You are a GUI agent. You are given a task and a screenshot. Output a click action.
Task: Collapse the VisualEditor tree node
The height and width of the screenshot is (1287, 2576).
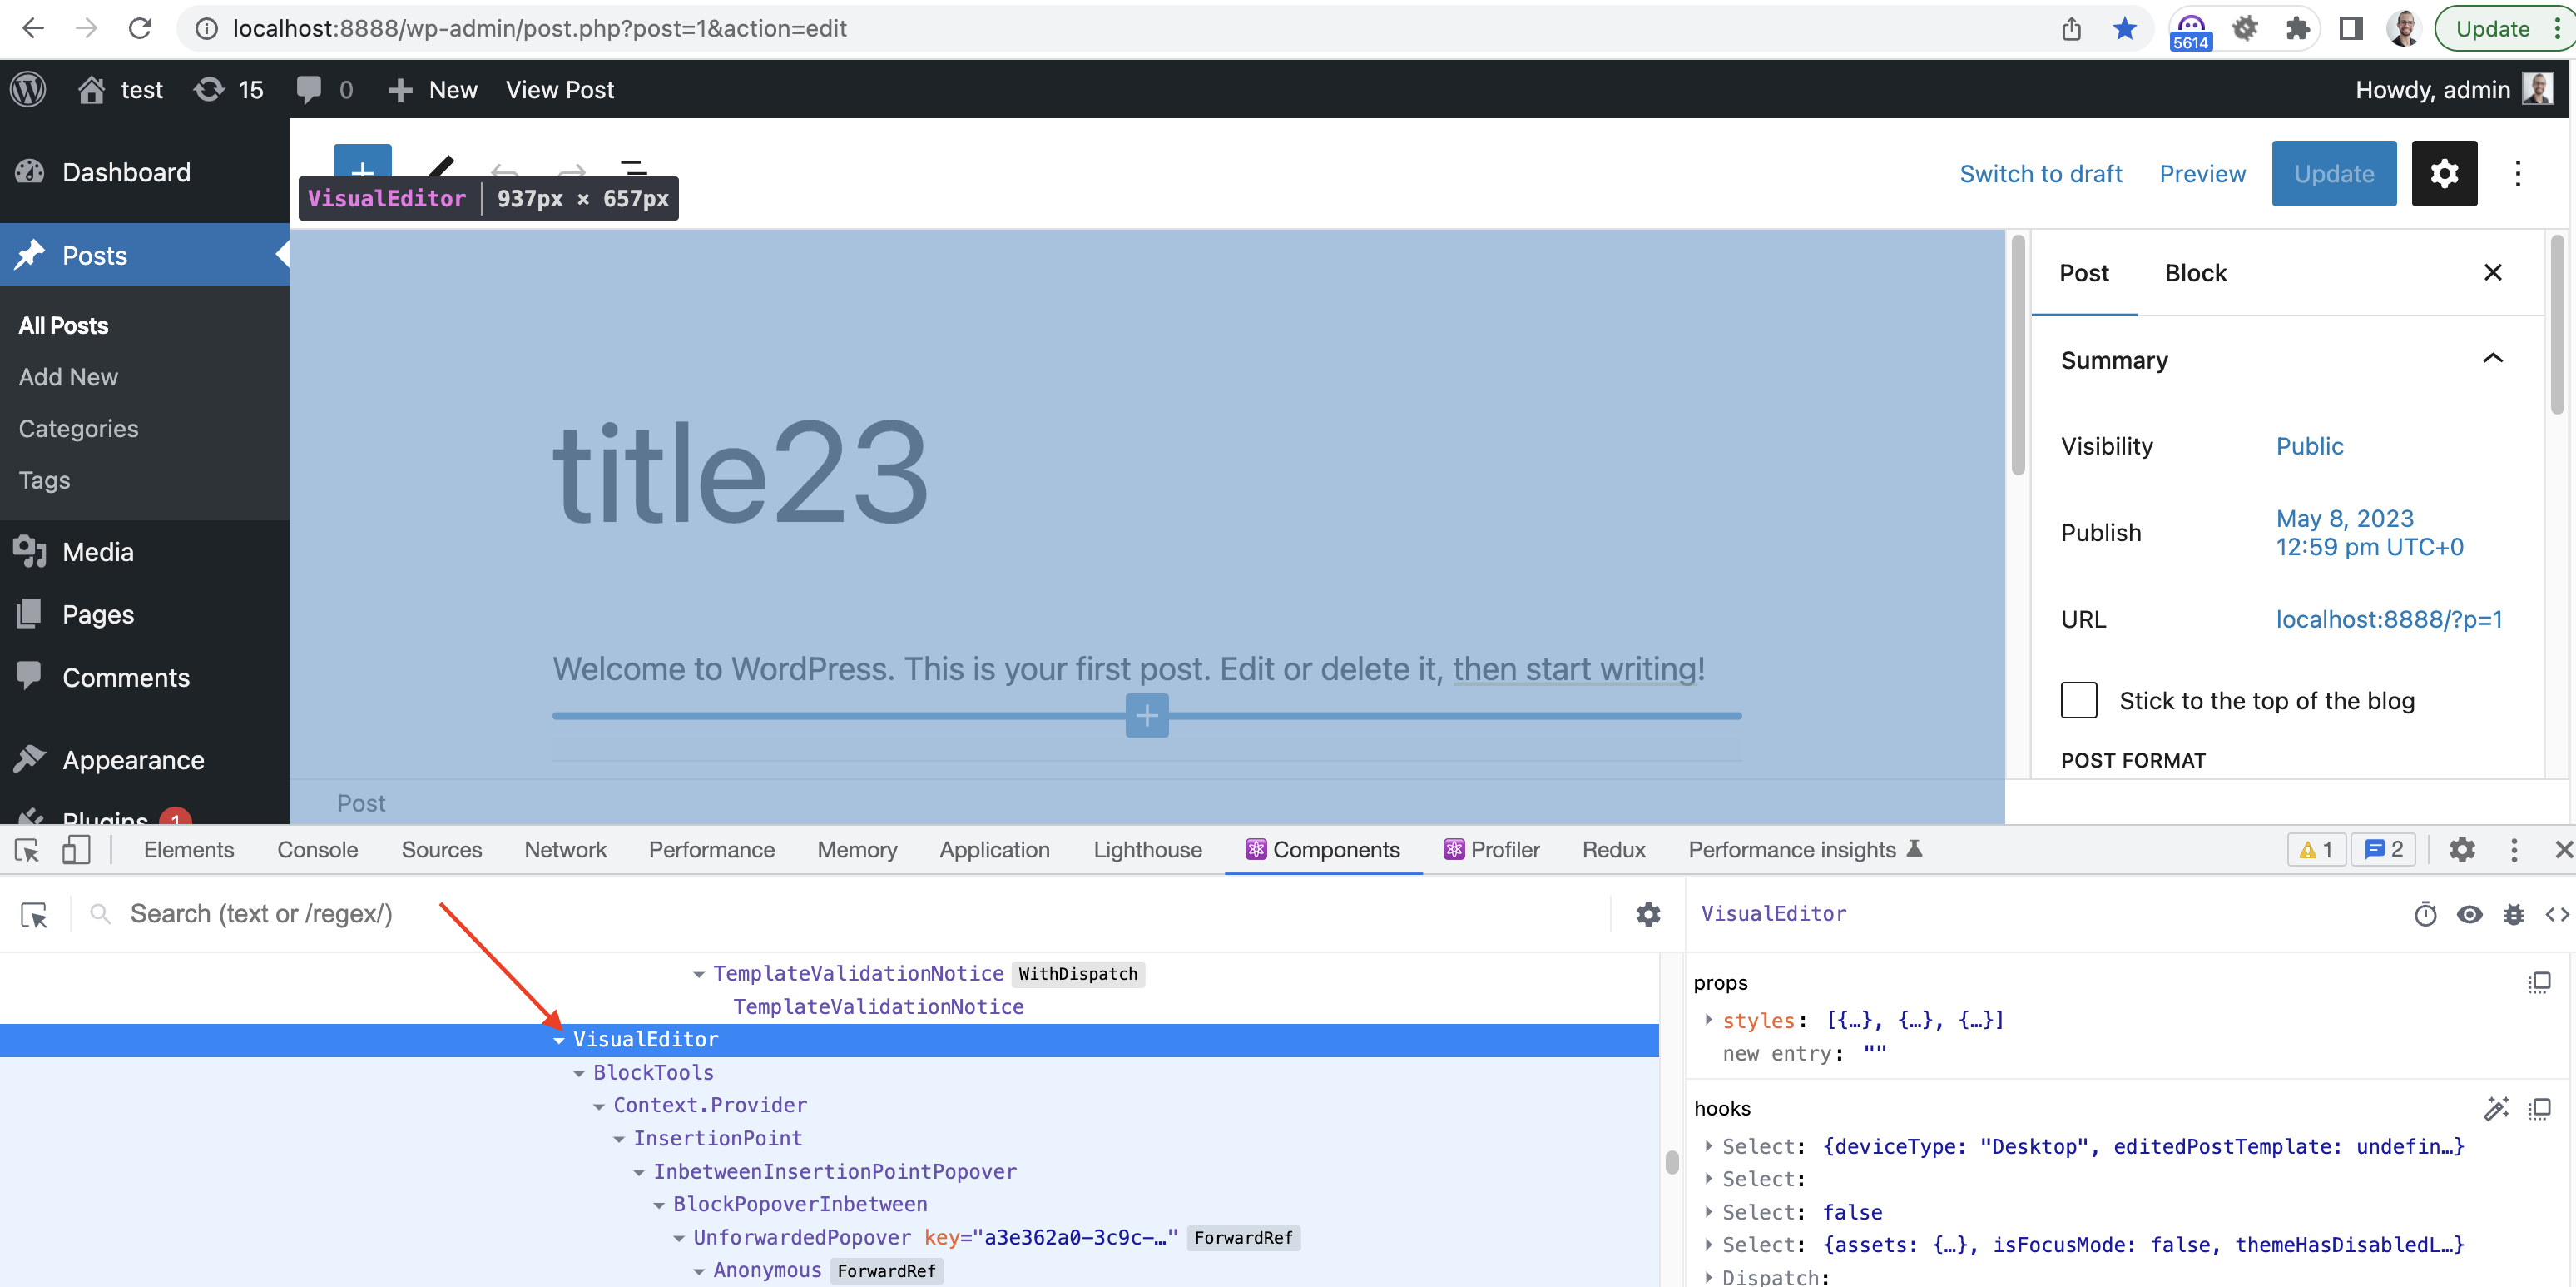(559, 1040)
